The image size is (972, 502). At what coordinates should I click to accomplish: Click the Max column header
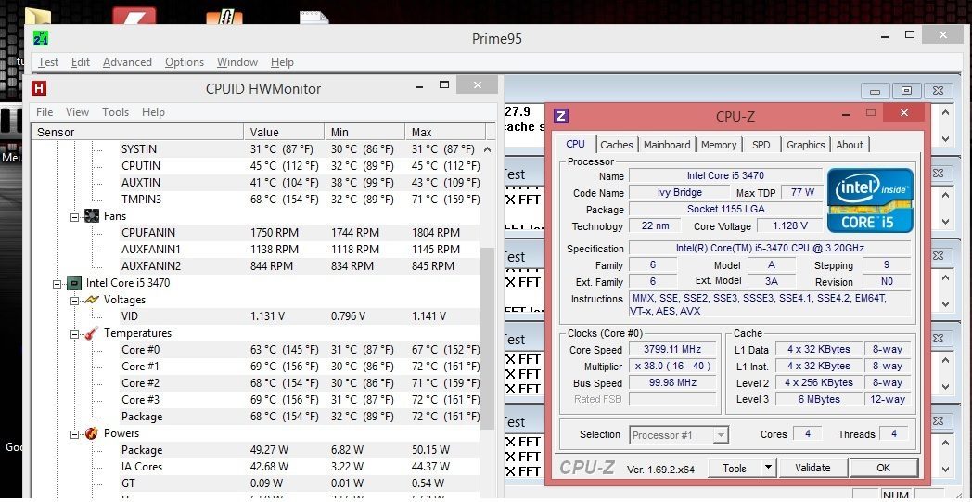click(x=446, y=132)
